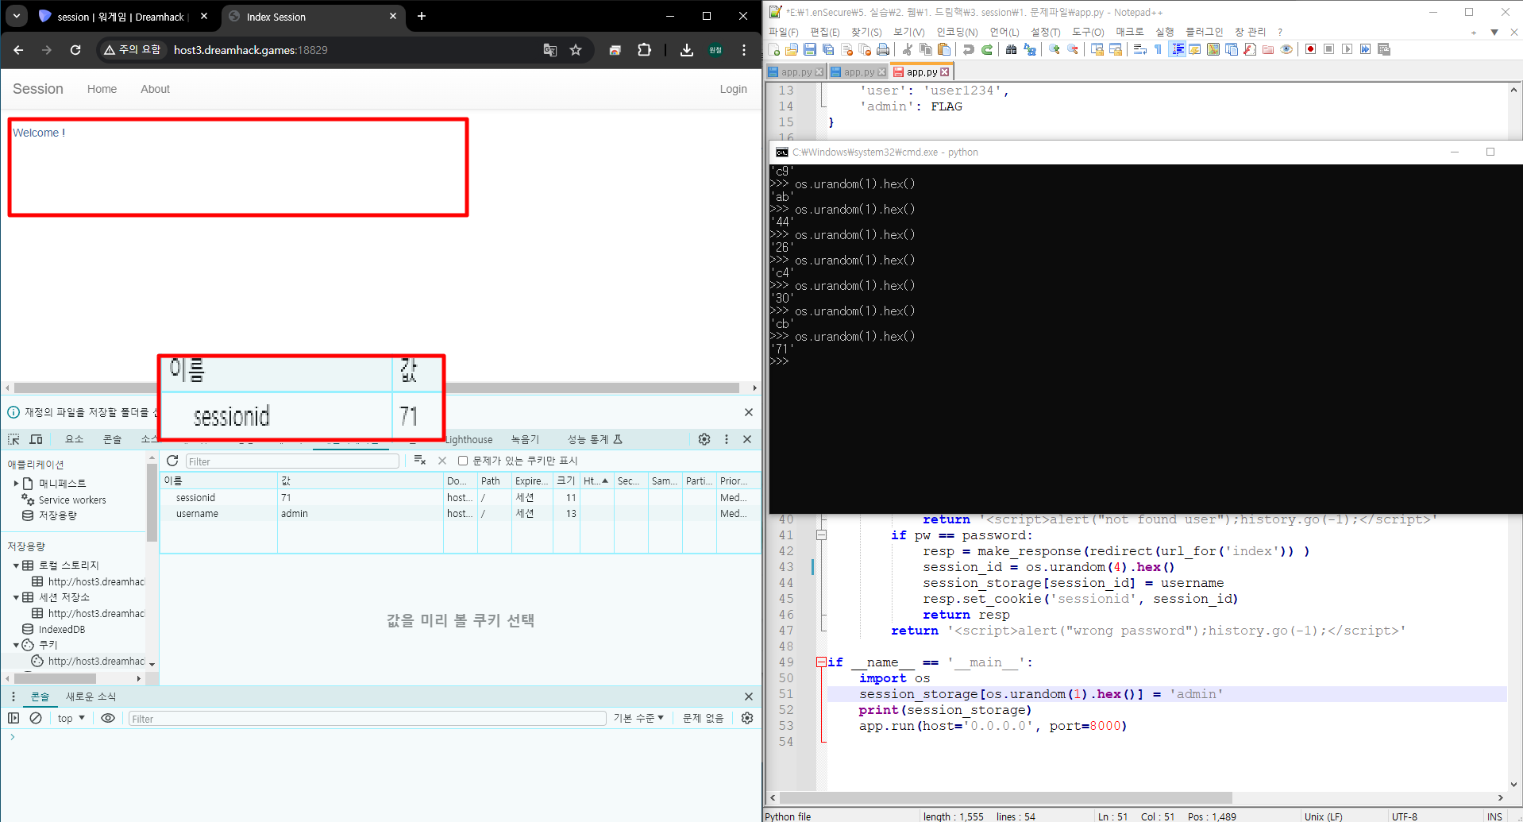Open the console top context dropdown
Viewport: 1523px width, 822px height.
point(71,718)
